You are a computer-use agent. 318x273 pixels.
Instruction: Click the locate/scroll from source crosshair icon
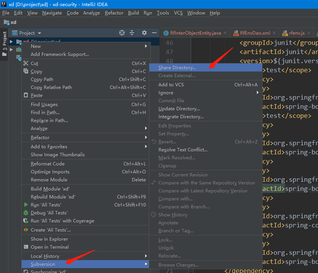coord(122,33)
